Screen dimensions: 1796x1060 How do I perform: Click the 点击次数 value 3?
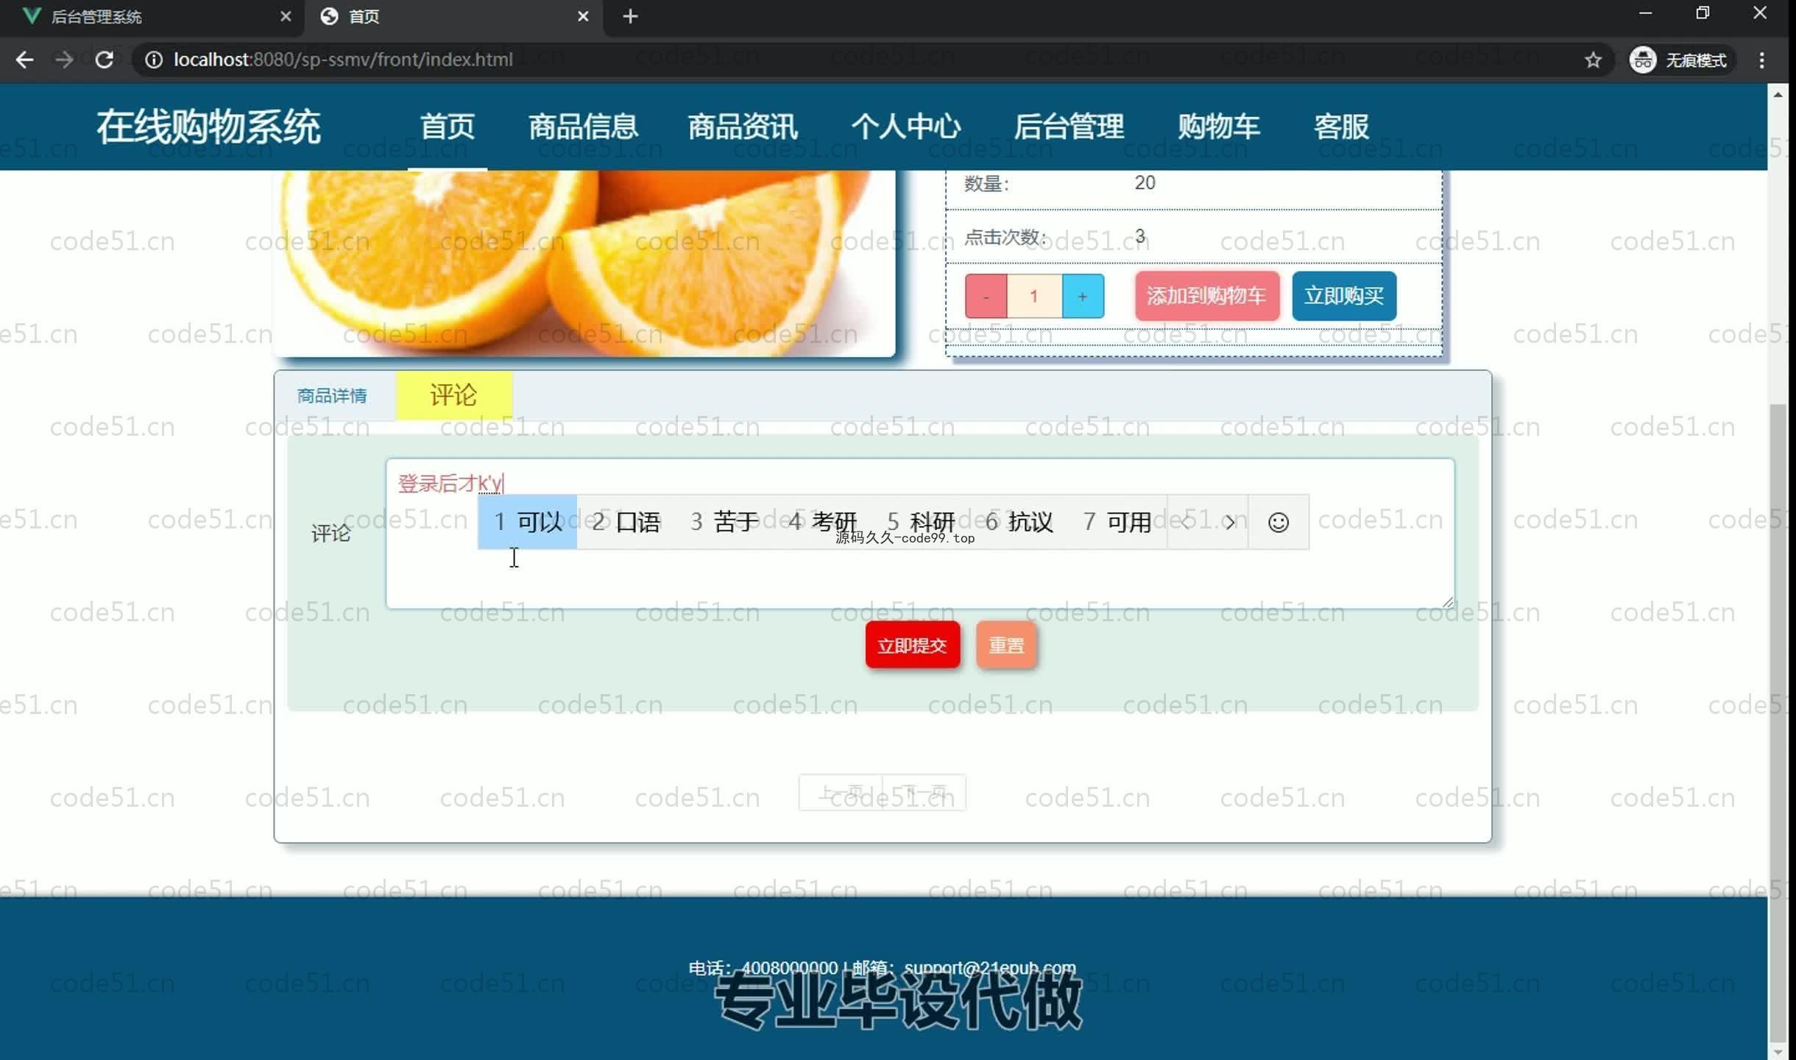point(1139,236)
